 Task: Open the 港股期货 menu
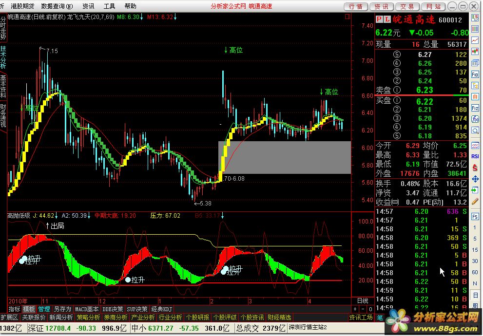(22, 6)
